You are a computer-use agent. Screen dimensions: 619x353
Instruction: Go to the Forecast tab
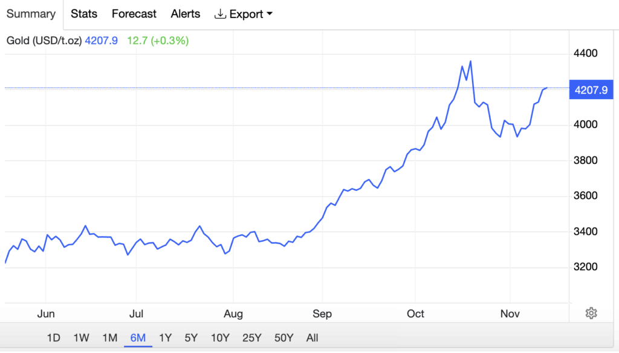tap(134, 14)
